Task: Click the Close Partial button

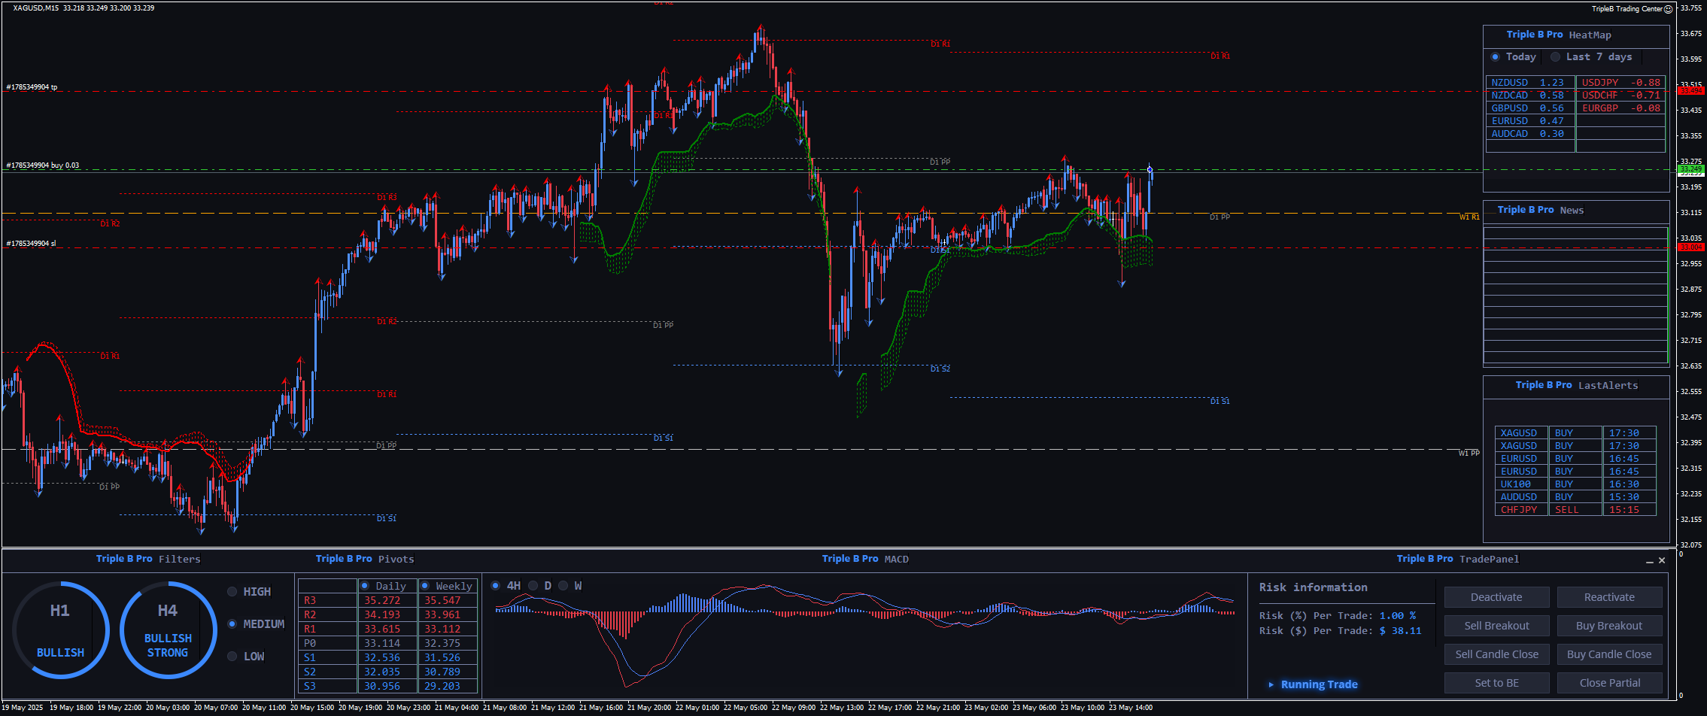Action: 1609,683
